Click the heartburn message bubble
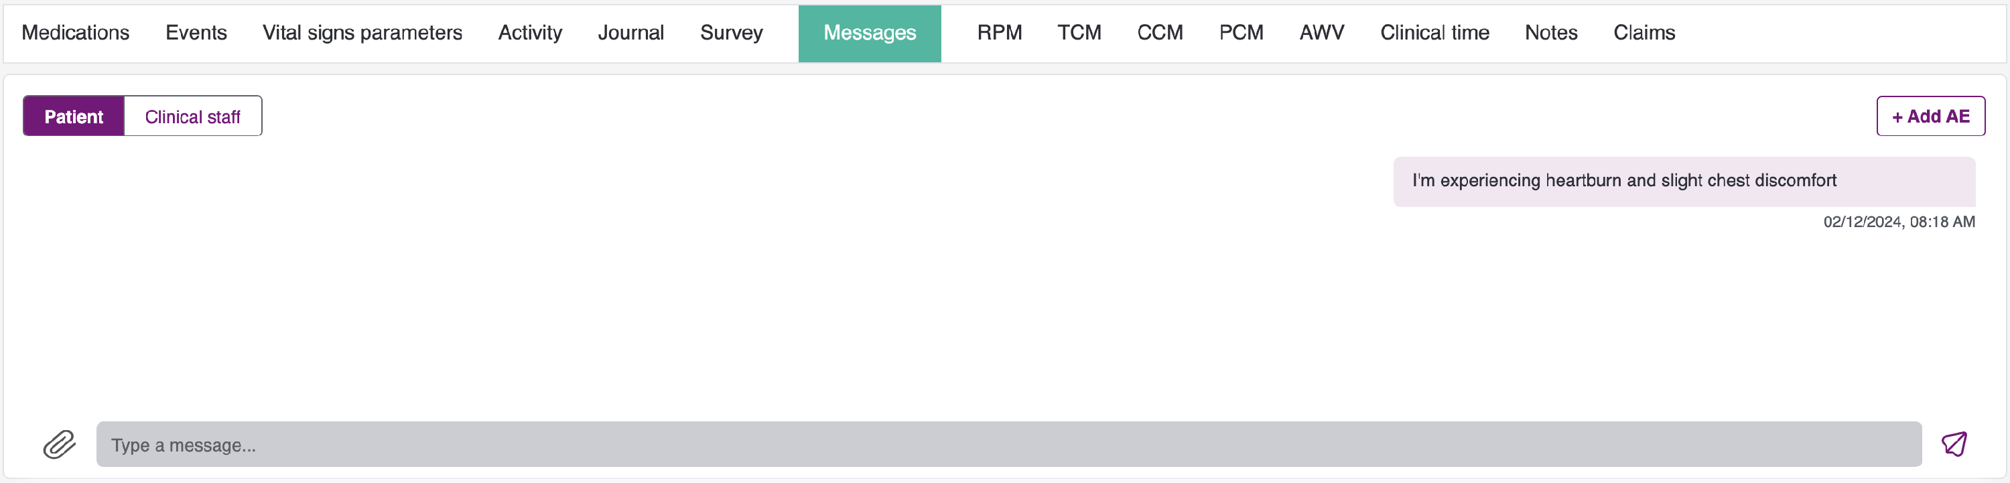The width and height of the screenshot is (2010, 483). click(x=1684, y=181)
